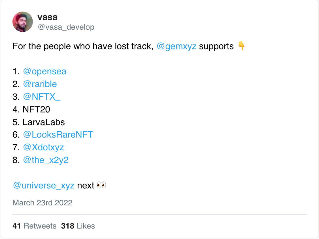View the 318 Likes count

pyautogui.click(x=78, y=226)
